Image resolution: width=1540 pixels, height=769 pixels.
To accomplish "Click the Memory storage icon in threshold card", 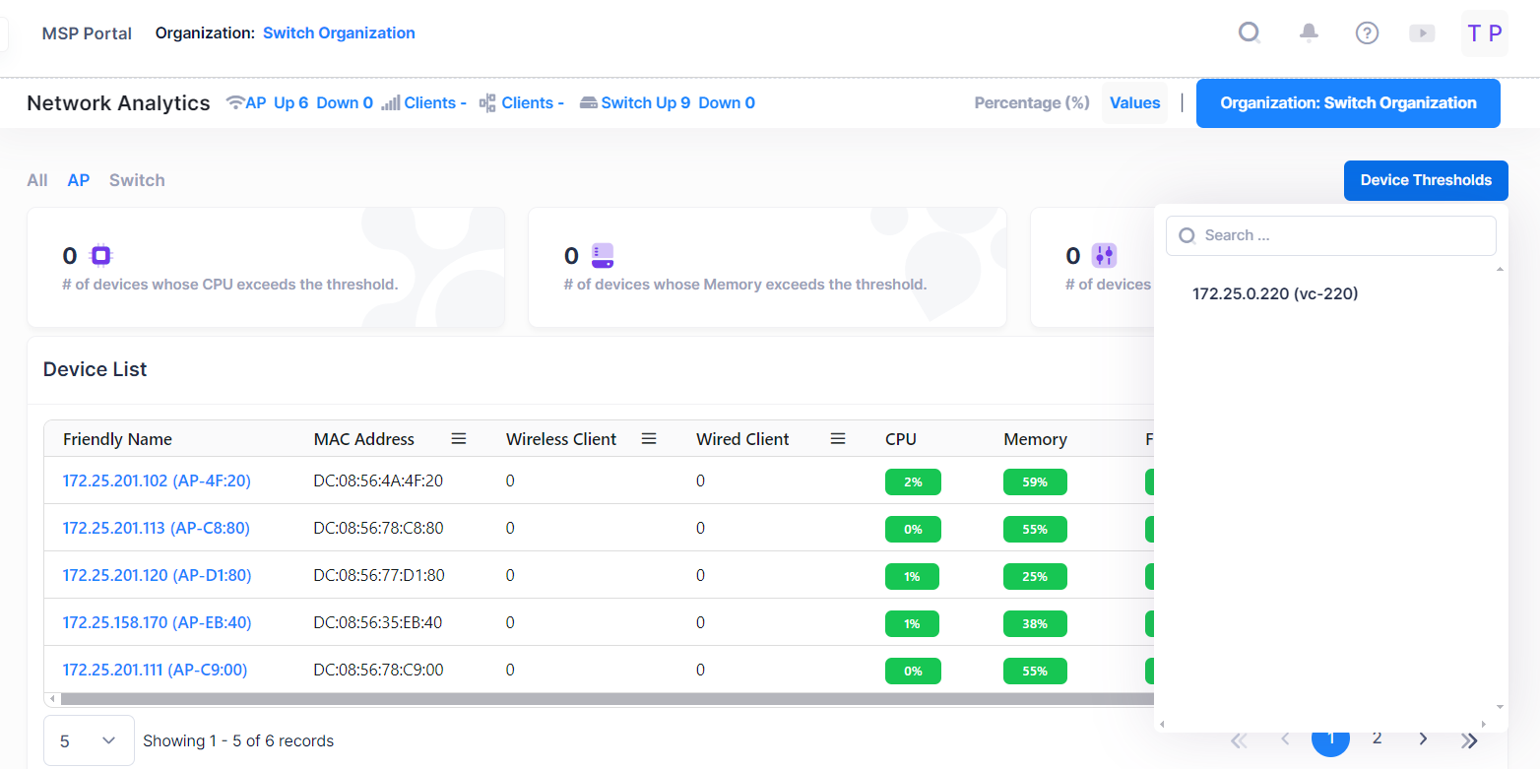I will tap(603, 256).
